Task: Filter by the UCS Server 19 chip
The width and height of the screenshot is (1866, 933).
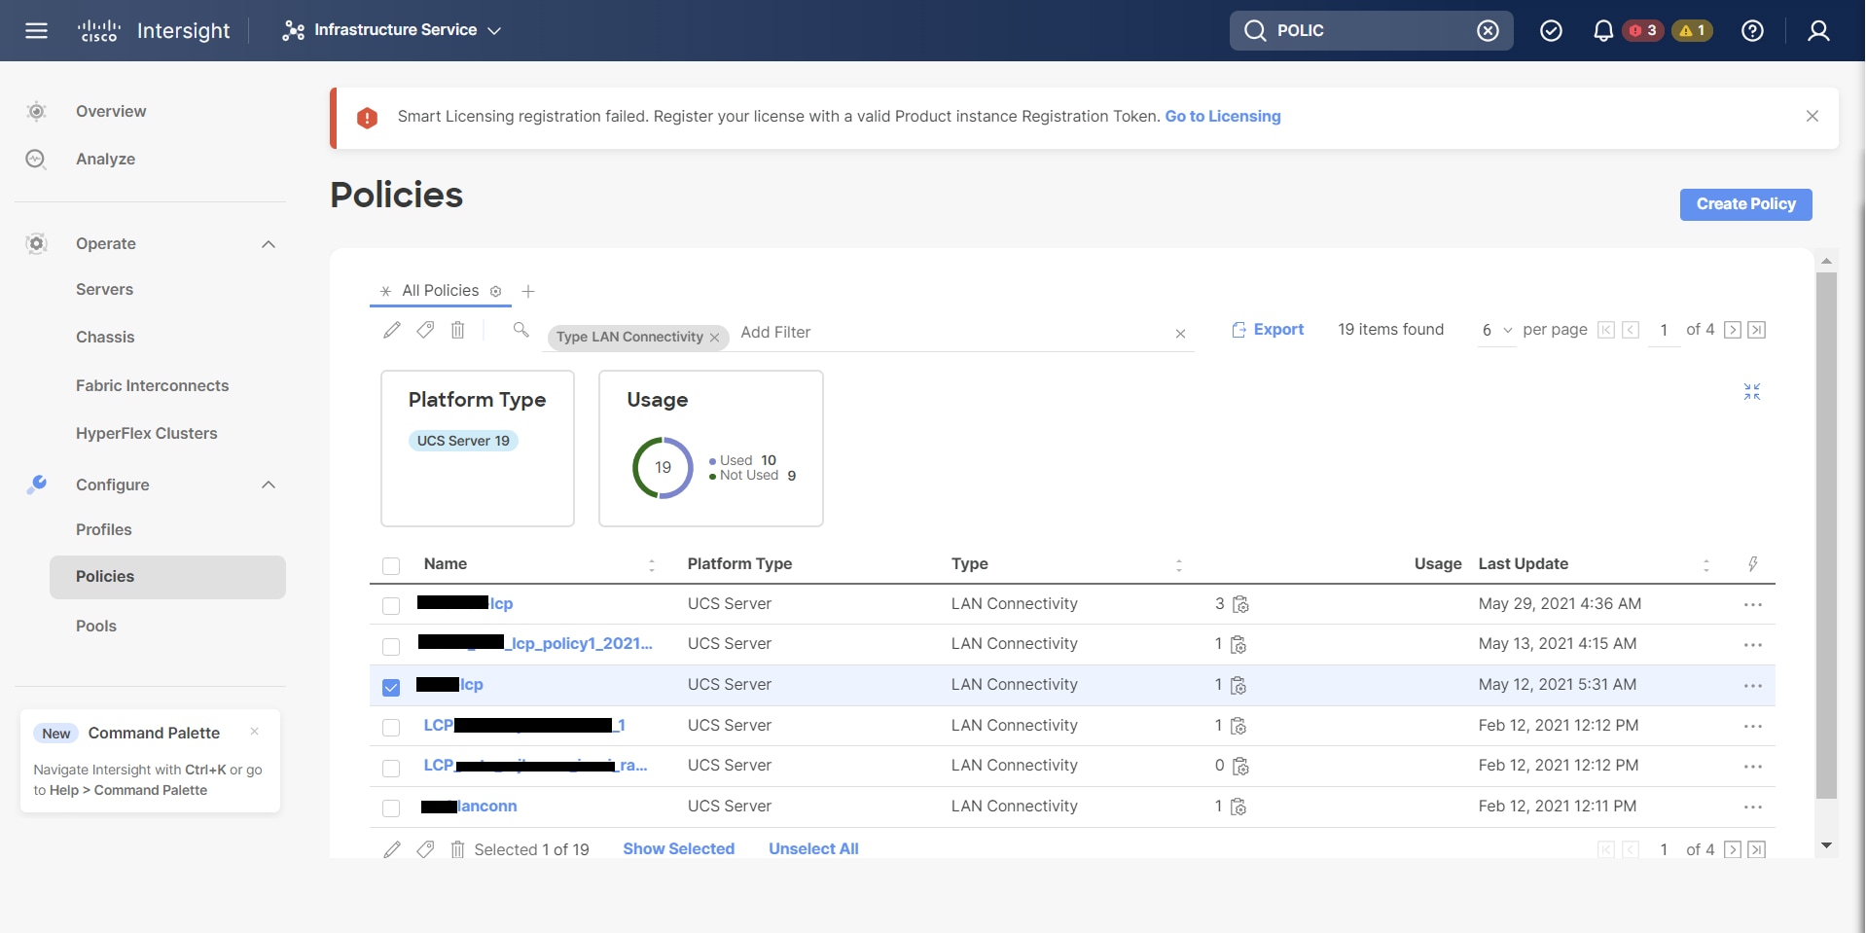Action: (463, 441)
